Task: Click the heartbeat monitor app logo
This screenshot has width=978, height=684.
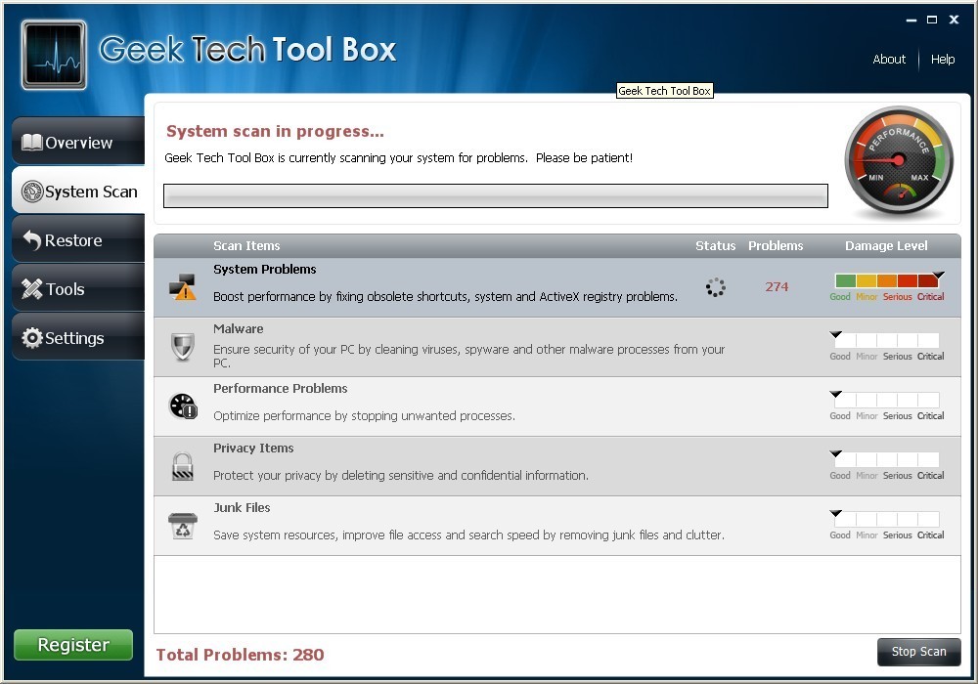Action: coord(55,55)
